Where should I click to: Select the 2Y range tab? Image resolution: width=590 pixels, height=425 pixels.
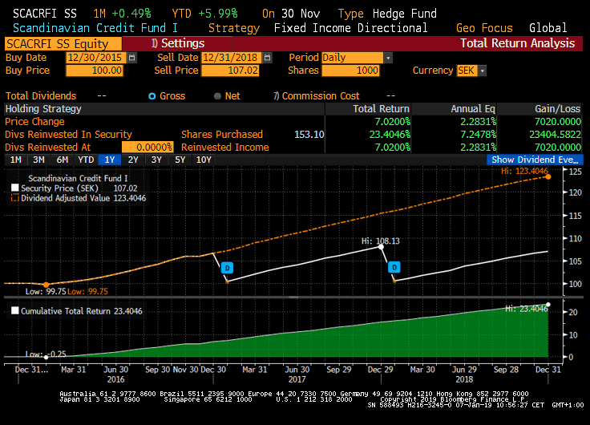click(x=133, y=160)
